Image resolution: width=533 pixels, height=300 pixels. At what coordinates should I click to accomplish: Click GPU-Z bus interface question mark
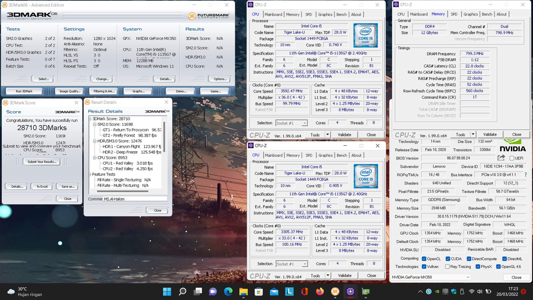526,174
